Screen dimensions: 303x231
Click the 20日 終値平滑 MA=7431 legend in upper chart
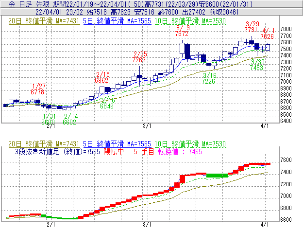coord(44,21)
